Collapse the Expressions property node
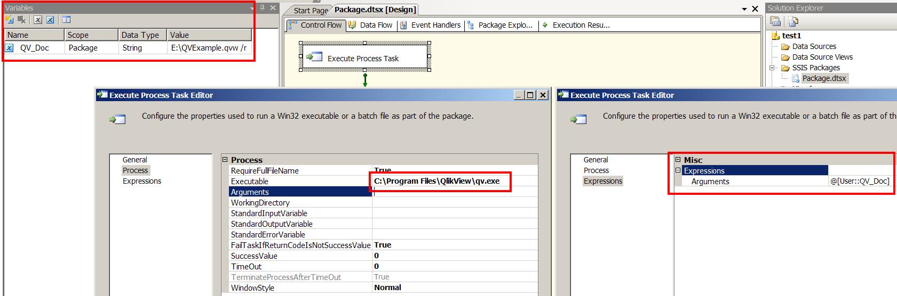Viewport: 897px width, 296px height. click(x=678, y=170)
